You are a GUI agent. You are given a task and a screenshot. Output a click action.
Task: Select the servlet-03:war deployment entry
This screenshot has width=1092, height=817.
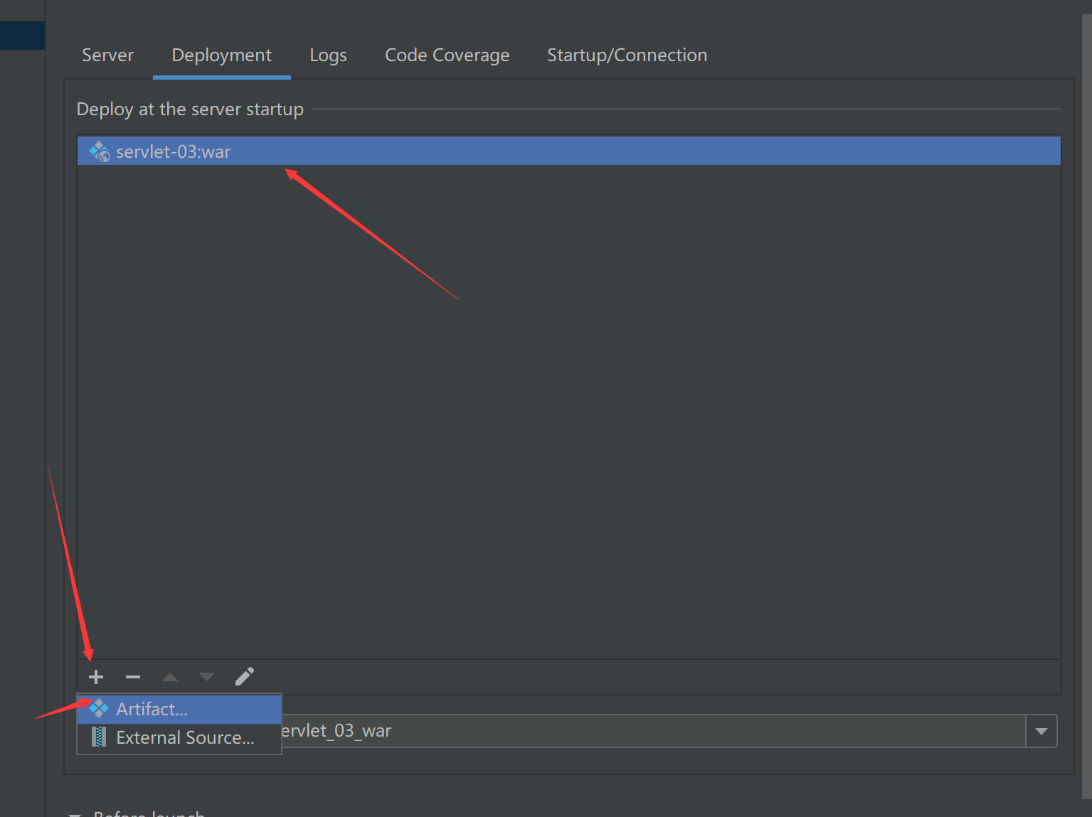click(568, 151)
